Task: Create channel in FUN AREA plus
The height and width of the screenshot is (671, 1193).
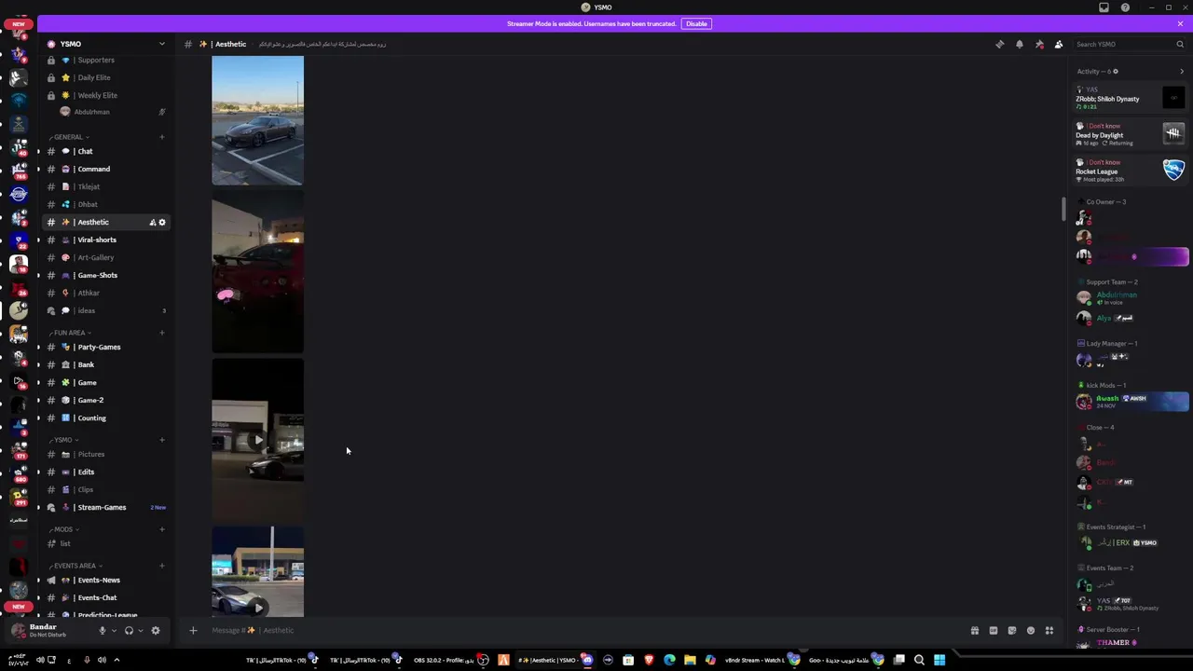Action: [162, 333]
